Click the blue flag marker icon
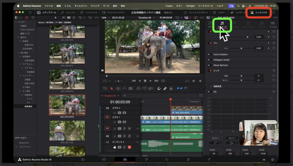Image resolution: width=293 pixels, height=166 pixels. pos(179,89)
